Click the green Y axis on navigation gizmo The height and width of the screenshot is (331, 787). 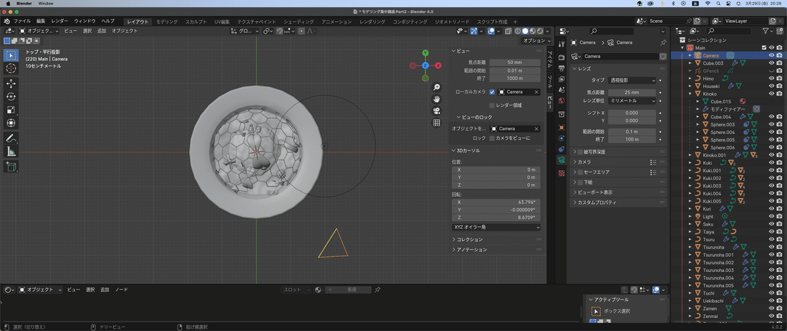click(425, 53)
